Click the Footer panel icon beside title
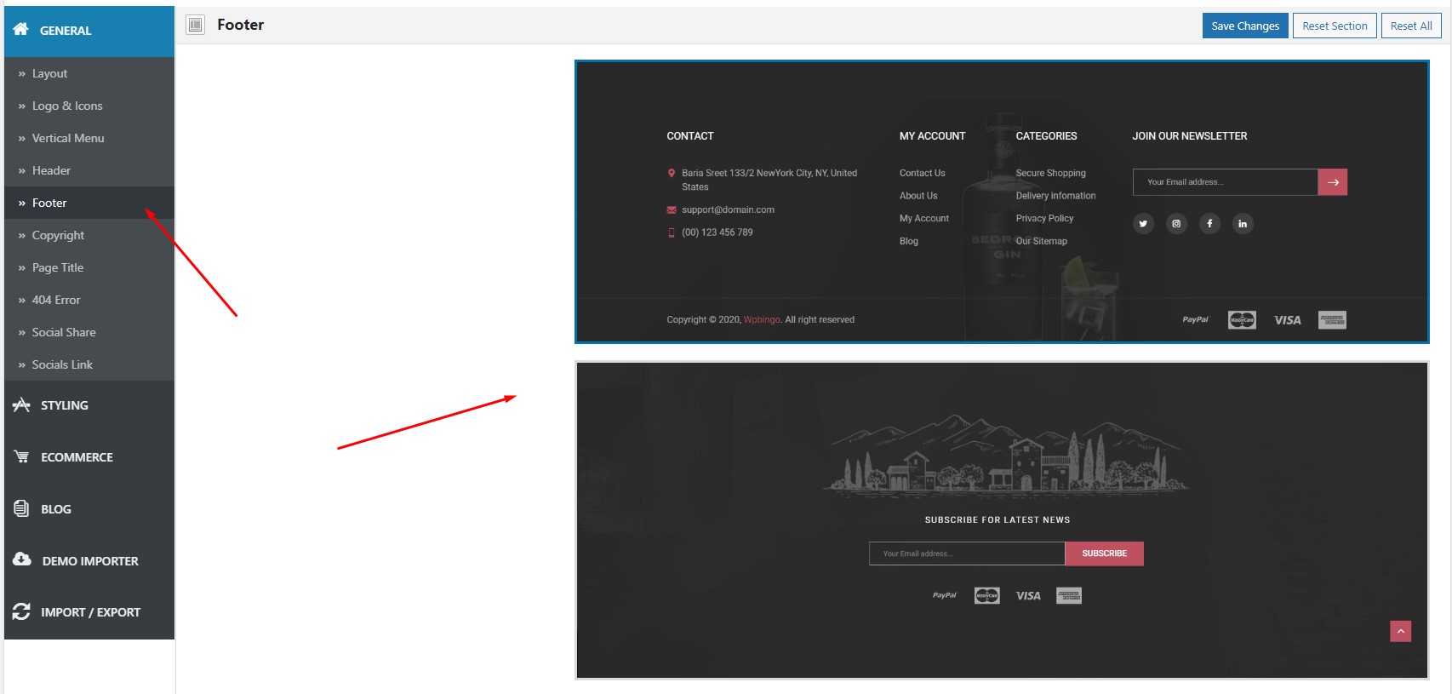The width and height of the screenshot is (1452, 694). pos(196,25)
